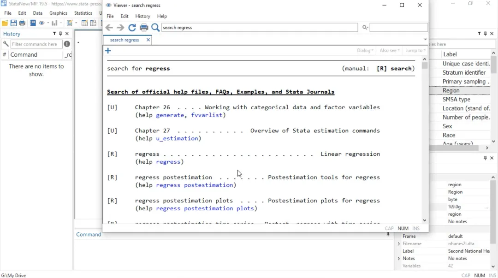Open the help regress link
This screenshot has height=278, width=498.
coord(168,162)
